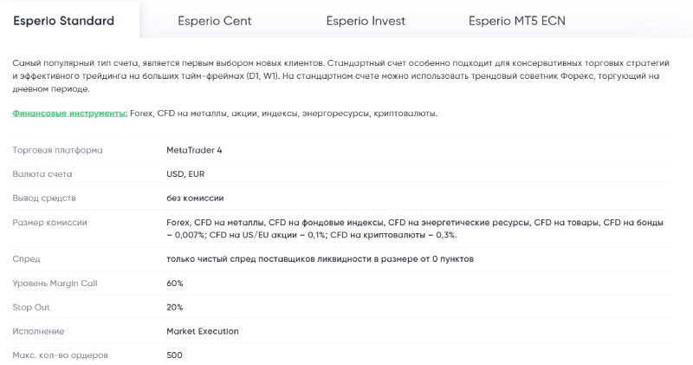
Task: Click the Валюта счета label
Action: (42, 174)
